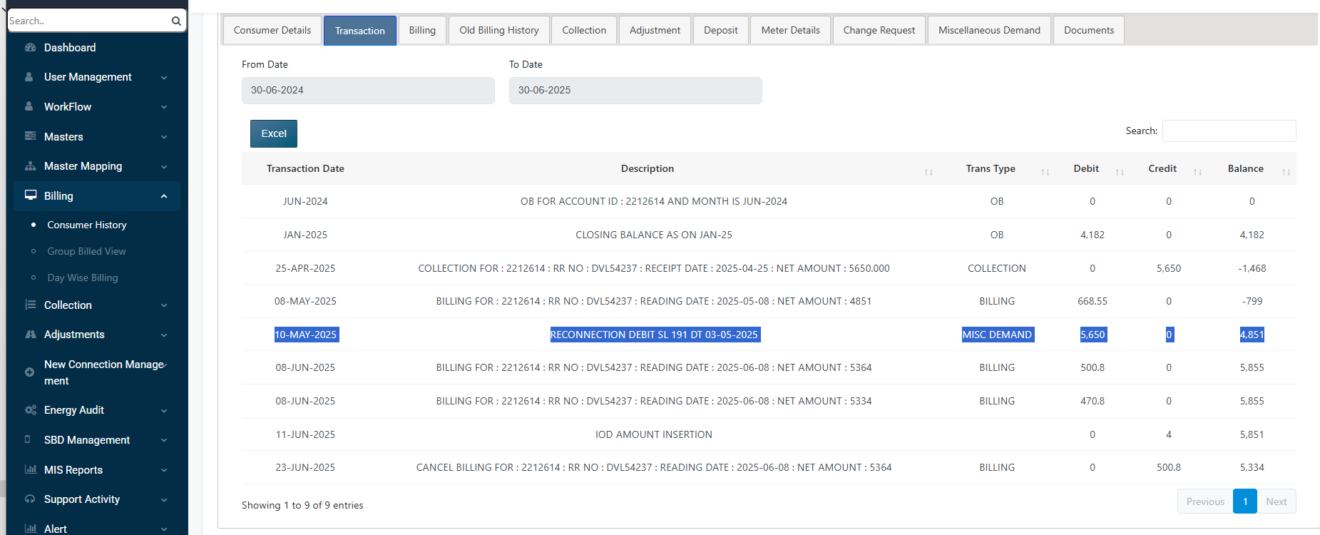Expand the Collection sidebar menu chevron
Viewport: 1320px width, 535px height.
(164, 305)
